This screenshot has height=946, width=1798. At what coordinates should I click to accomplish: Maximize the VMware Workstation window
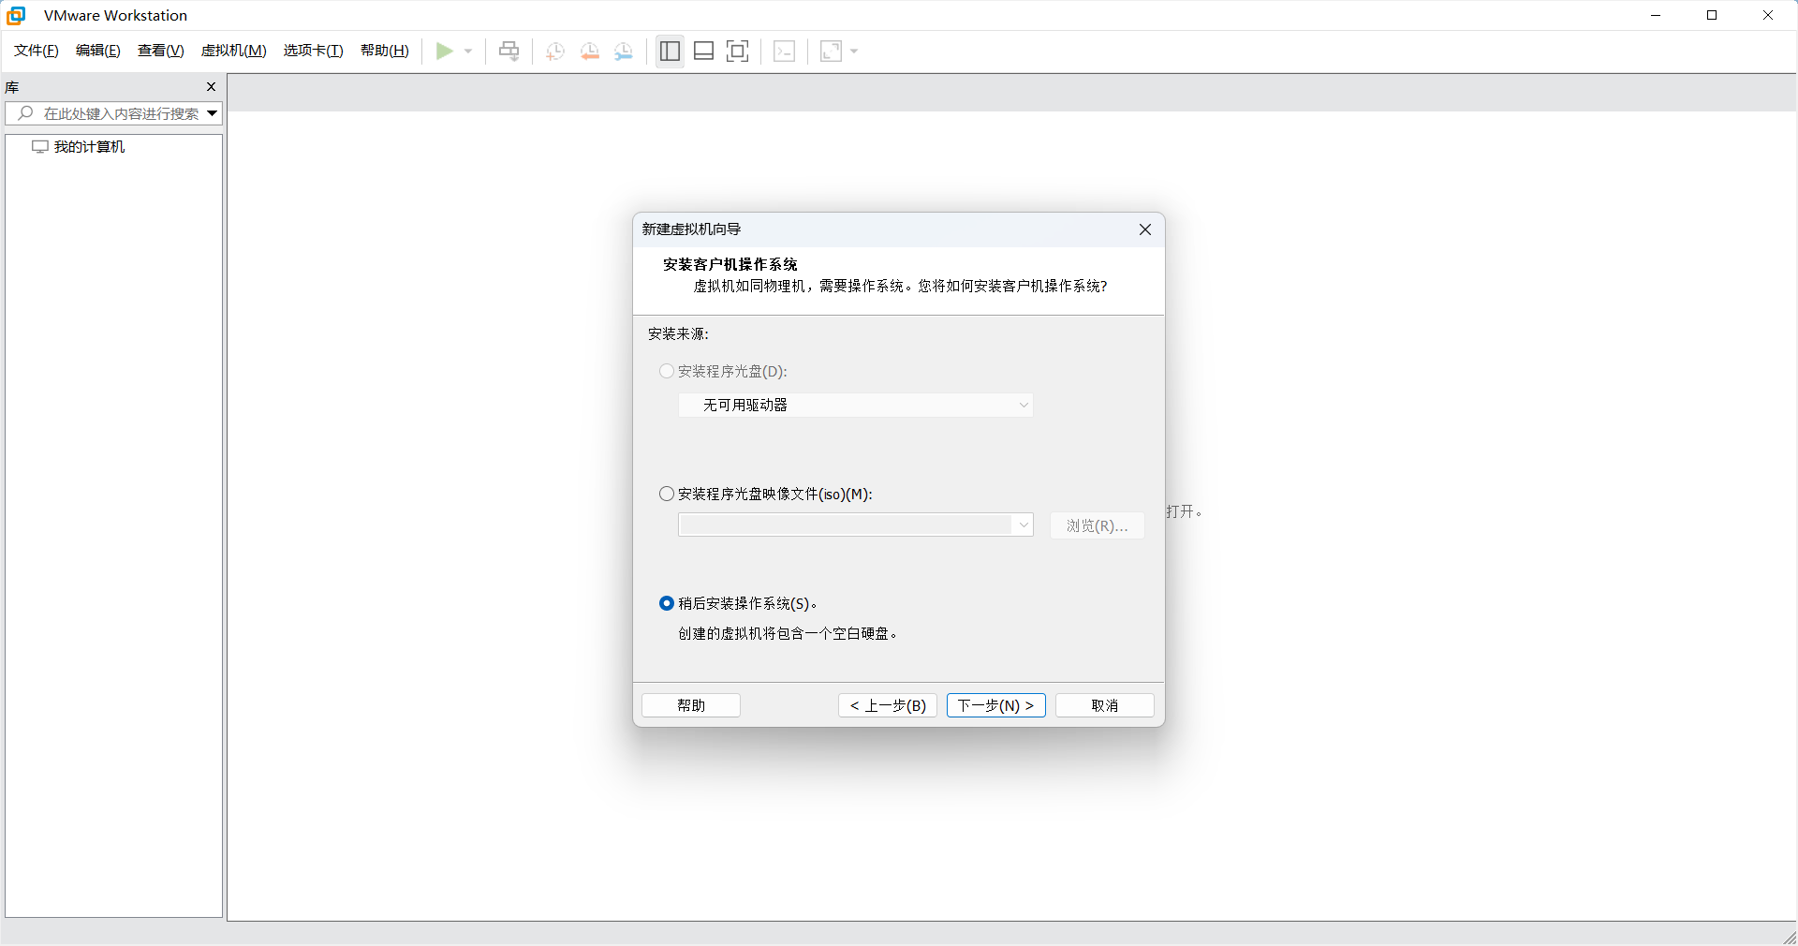pos(1712,15)
